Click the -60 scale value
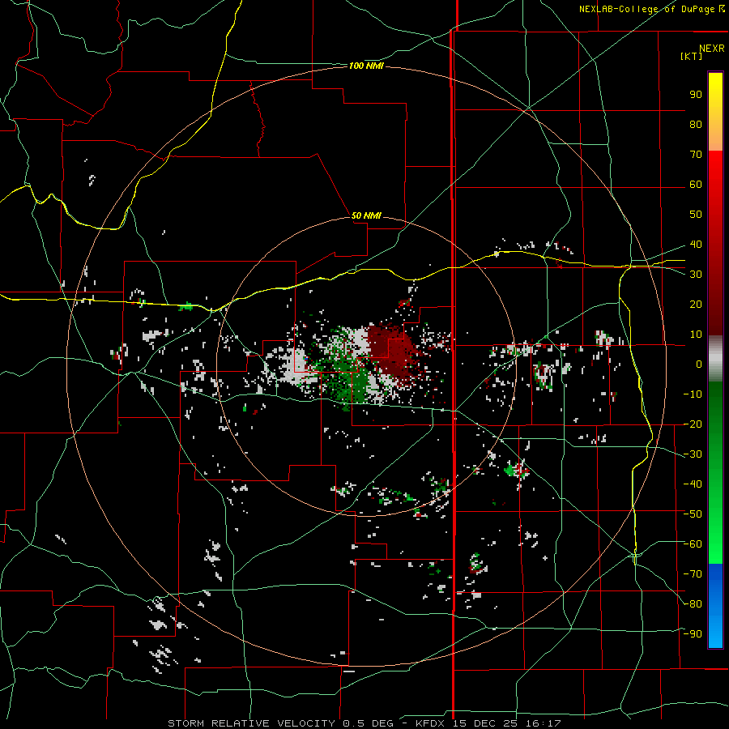The height and width of the screenshot is (729, 729). (693, 544)
